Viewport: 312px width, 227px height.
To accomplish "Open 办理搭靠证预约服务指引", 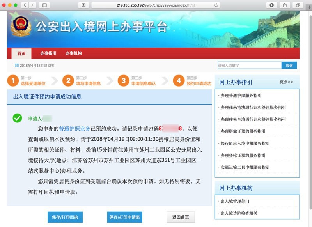I will pyautogui.click(x=243, y=131).
